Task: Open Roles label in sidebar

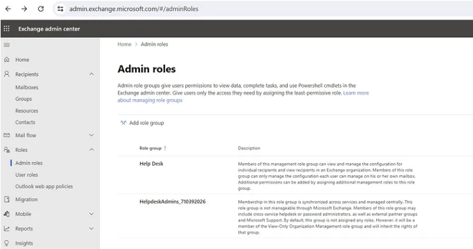Action: point(22,150)
